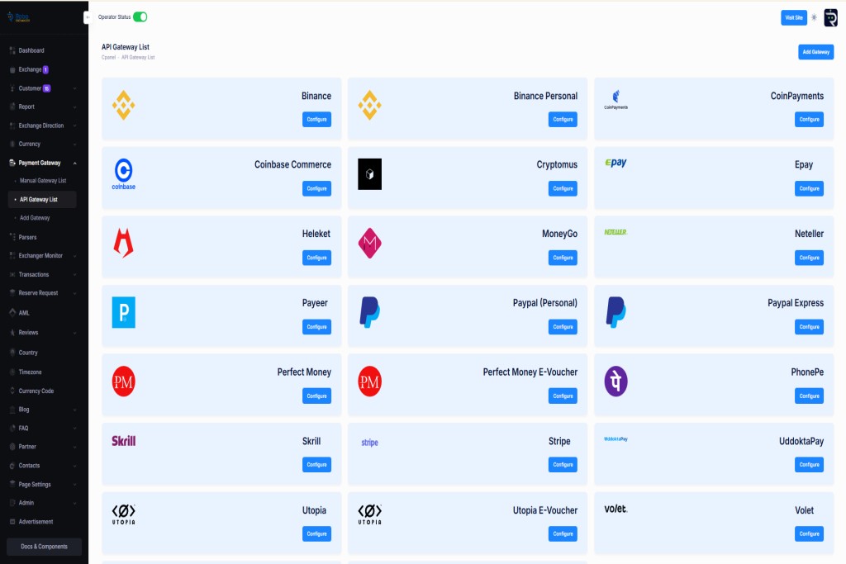Click the Binance logo icon

pyautogui.click(x=123, y=105)
